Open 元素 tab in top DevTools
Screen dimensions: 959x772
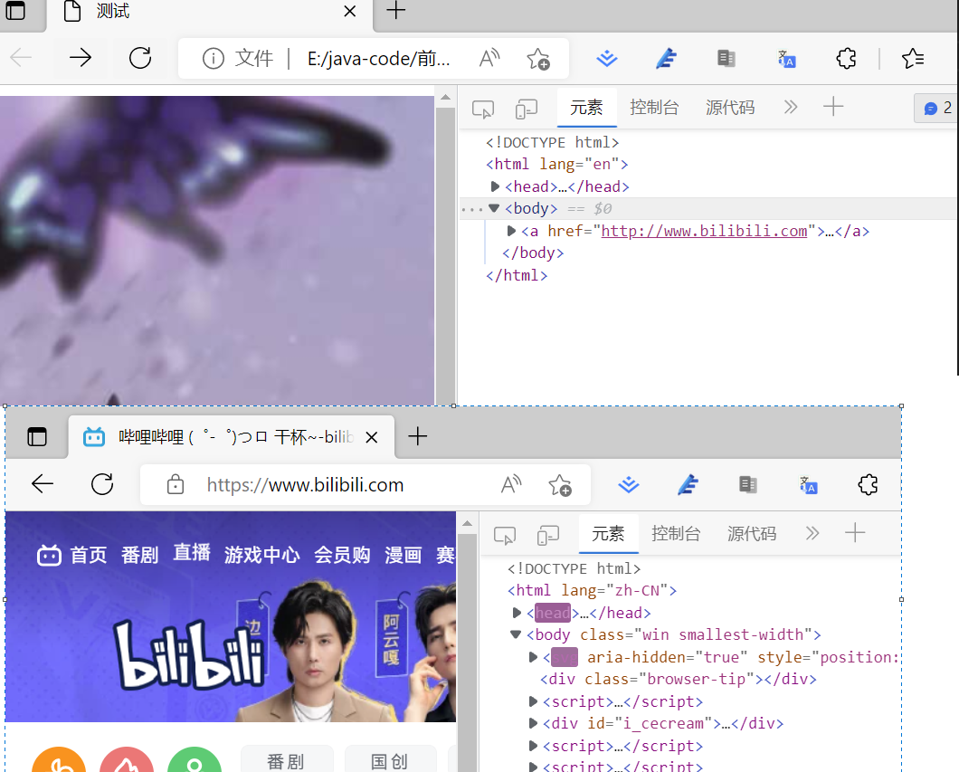tap(586, 108)
